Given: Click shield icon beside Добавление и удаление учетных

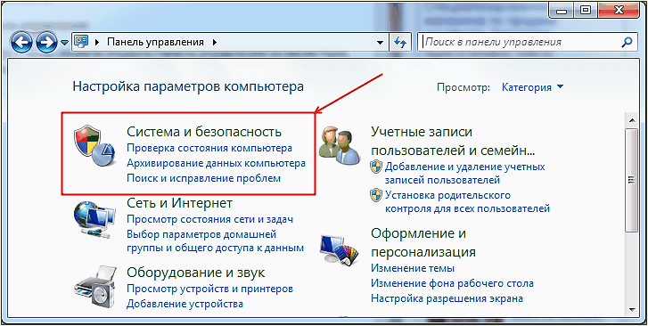Looking at the screenshot, I should [376, 167].
